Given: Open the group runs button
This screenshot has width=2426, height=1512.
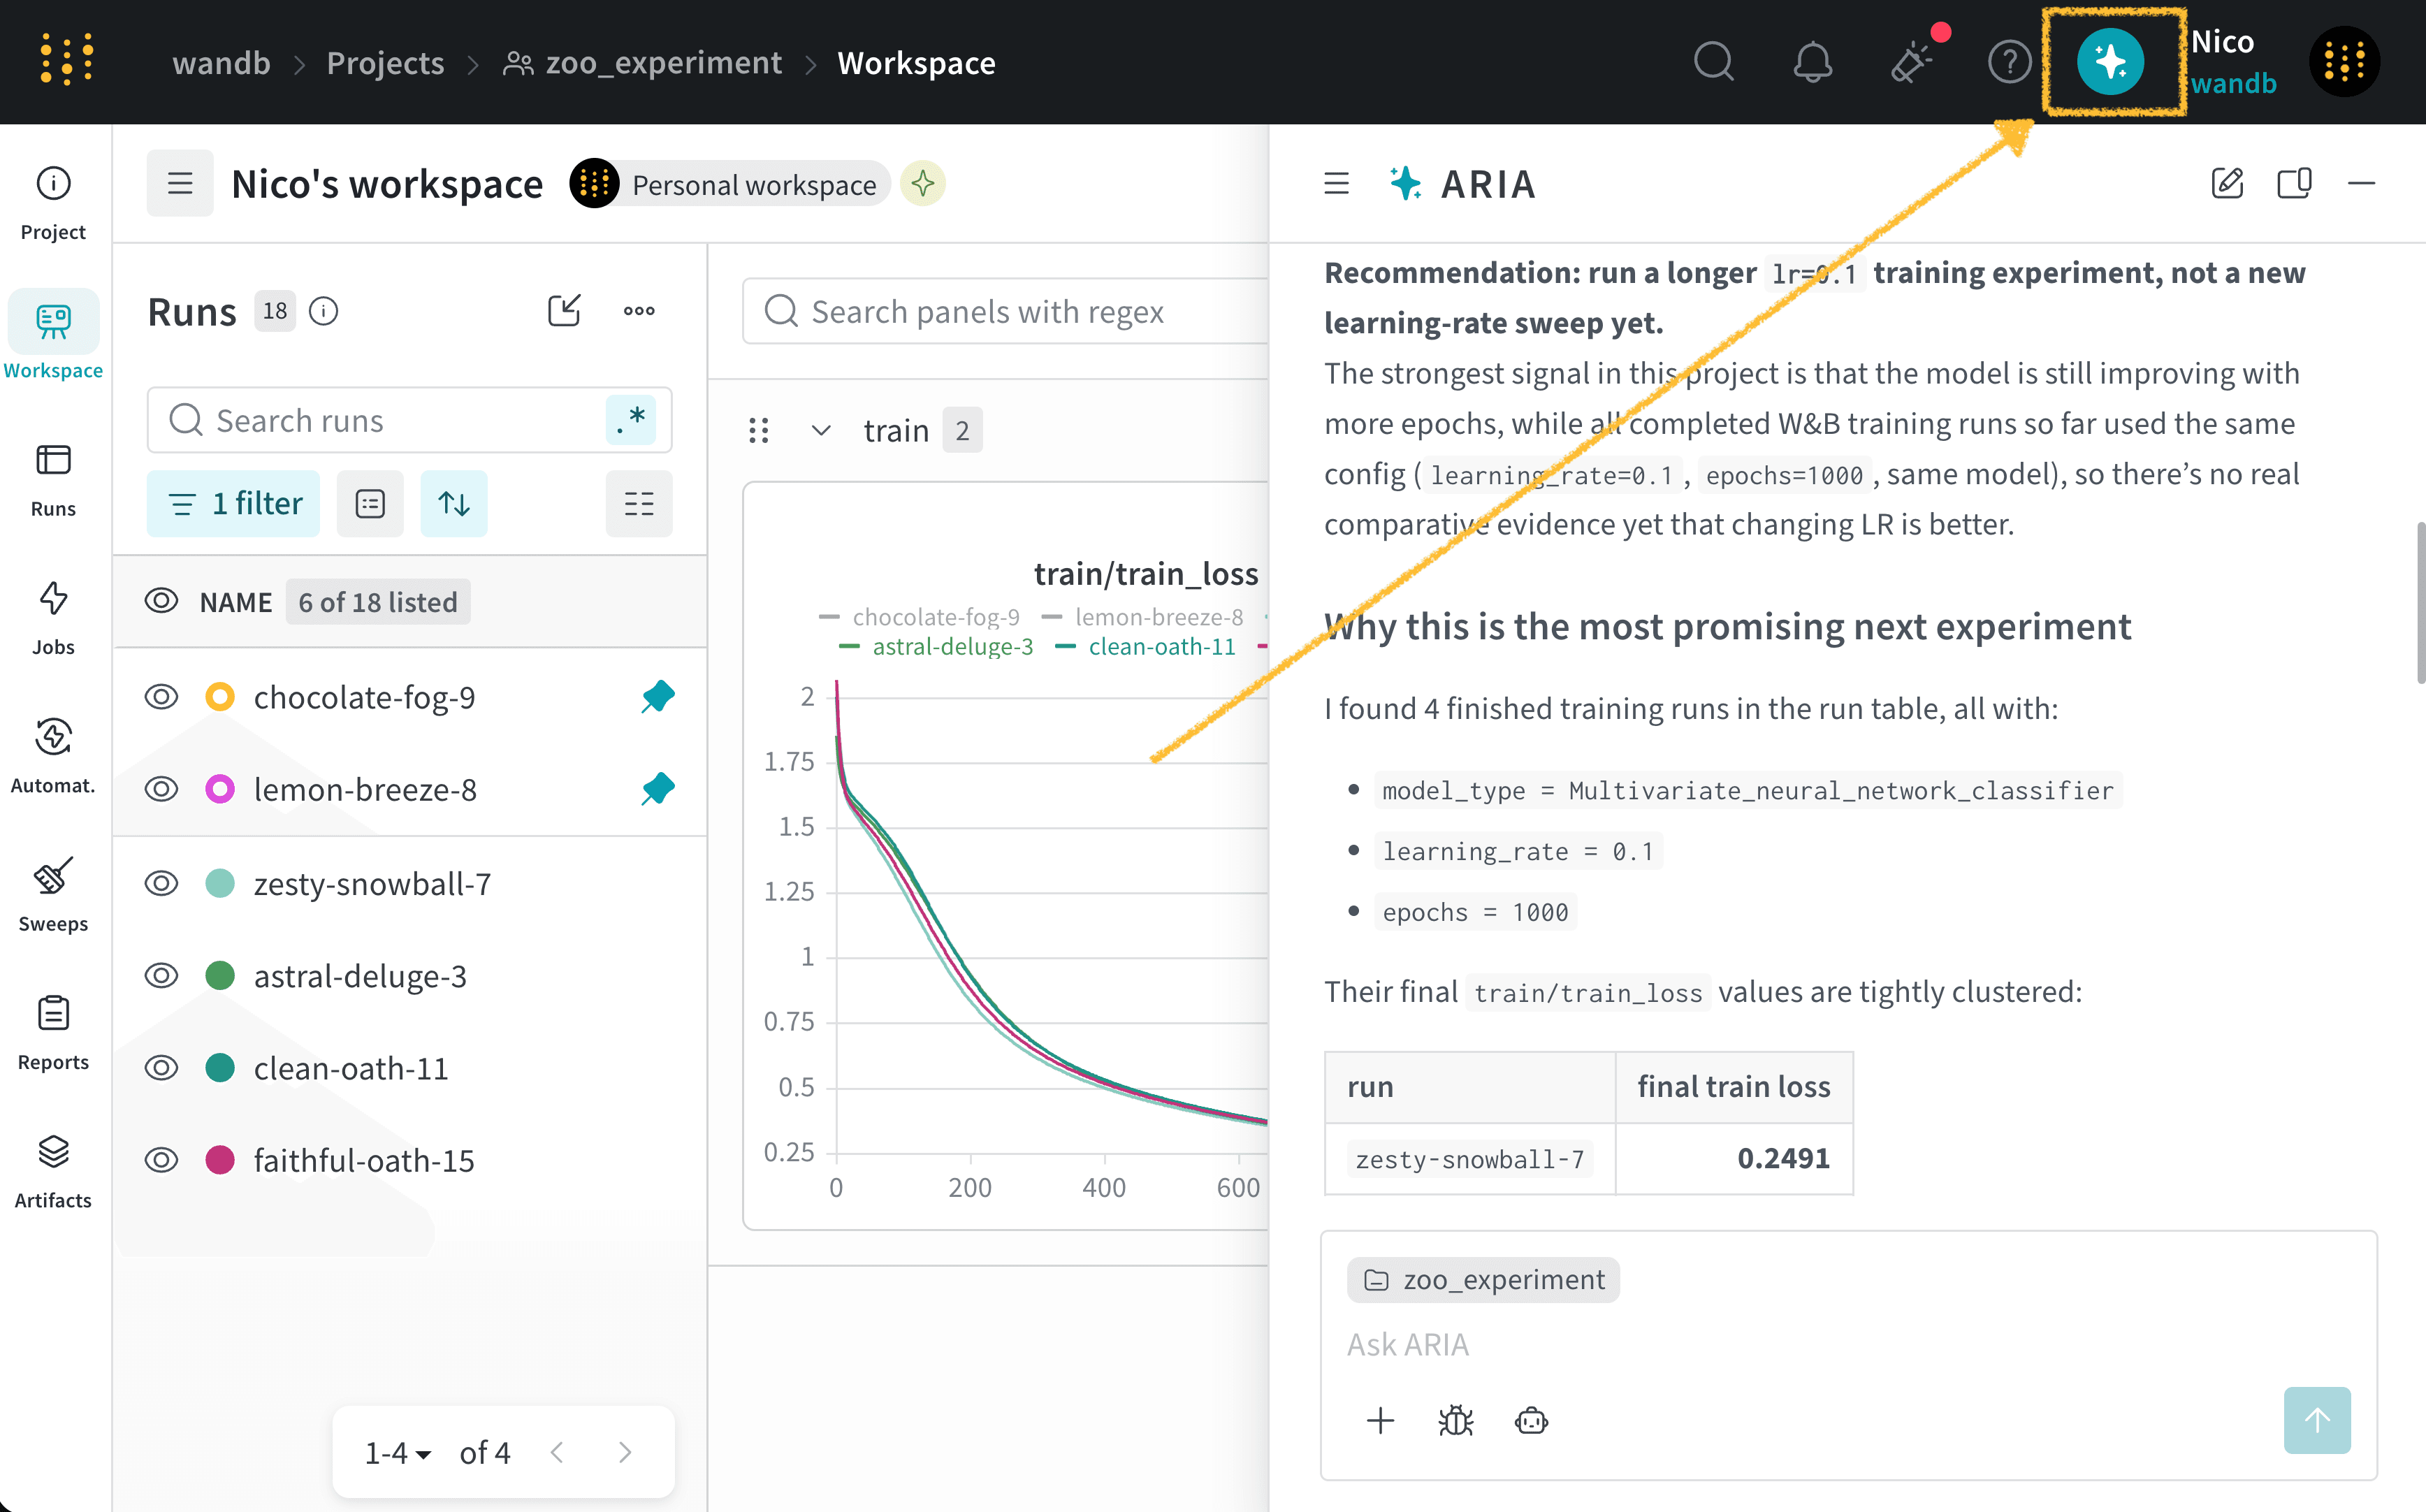Looking at the screenshot, I should [x=370, y=503].
